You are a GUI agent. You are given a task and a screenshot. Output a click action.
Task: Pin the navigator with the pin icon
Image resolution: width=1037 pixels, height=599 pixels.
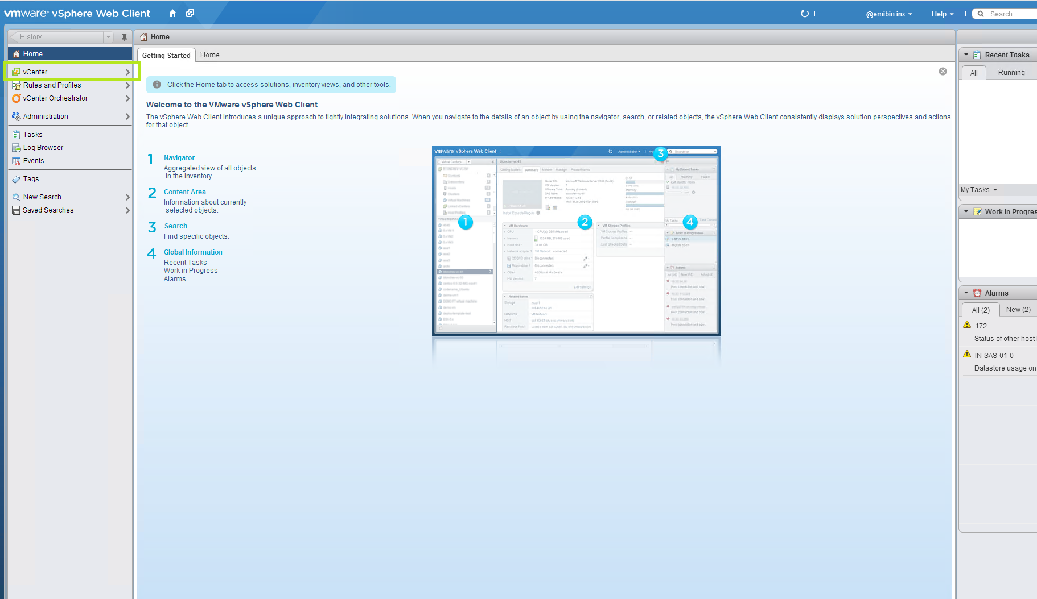[124, 37]
